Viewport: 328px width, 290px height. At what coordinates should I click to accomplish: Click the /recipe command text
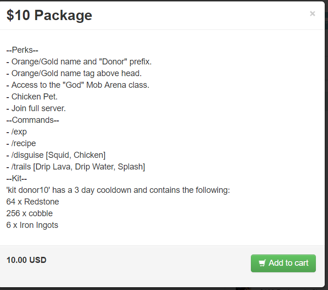tap(21, 143)
